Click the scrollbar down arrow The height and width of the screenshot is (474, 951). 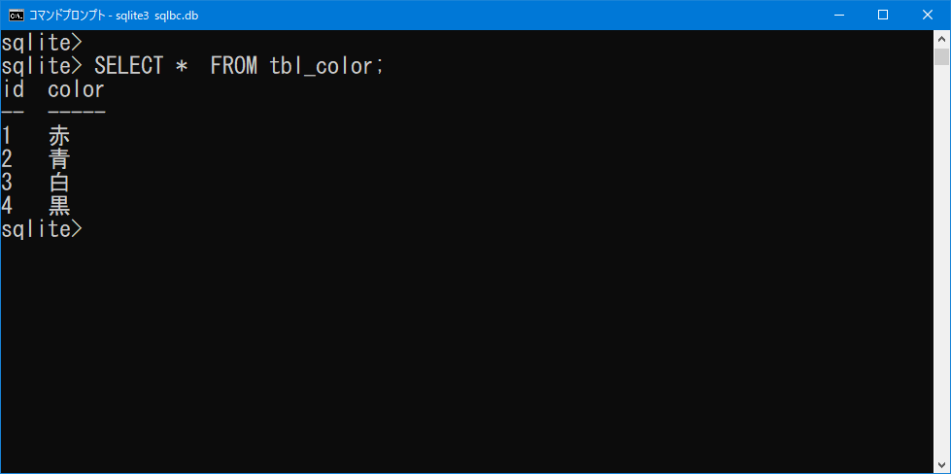click(941, 465)
